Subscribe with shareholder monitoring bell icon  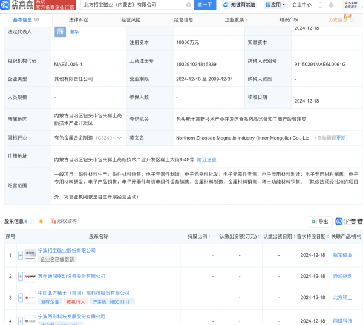click(x=41, y=222)
